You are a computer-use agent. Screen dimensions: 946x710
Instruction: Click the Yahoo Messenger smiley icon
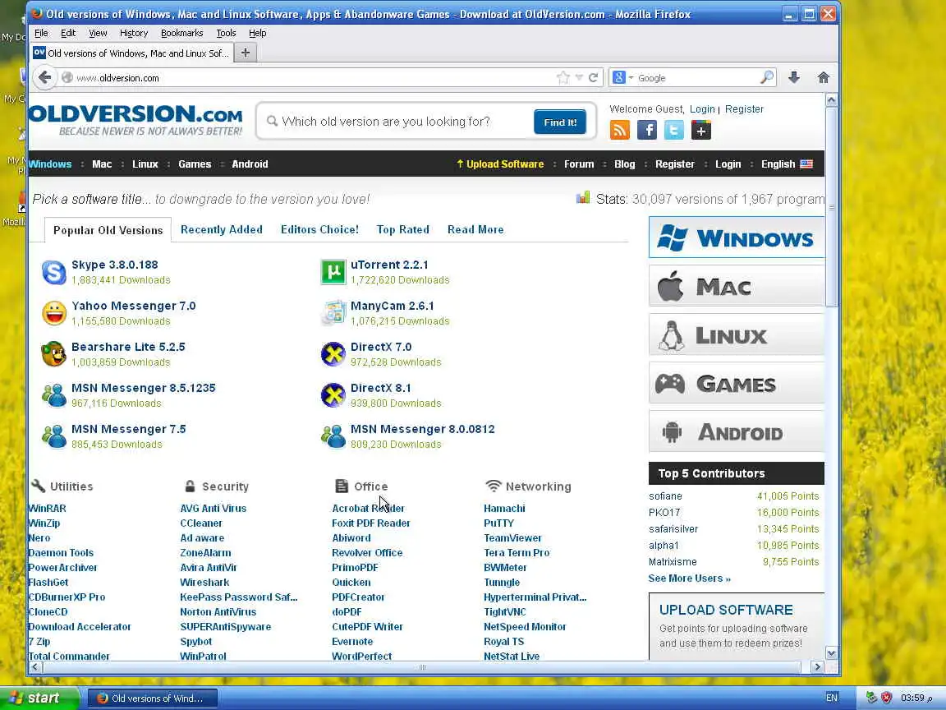[53, 313]
